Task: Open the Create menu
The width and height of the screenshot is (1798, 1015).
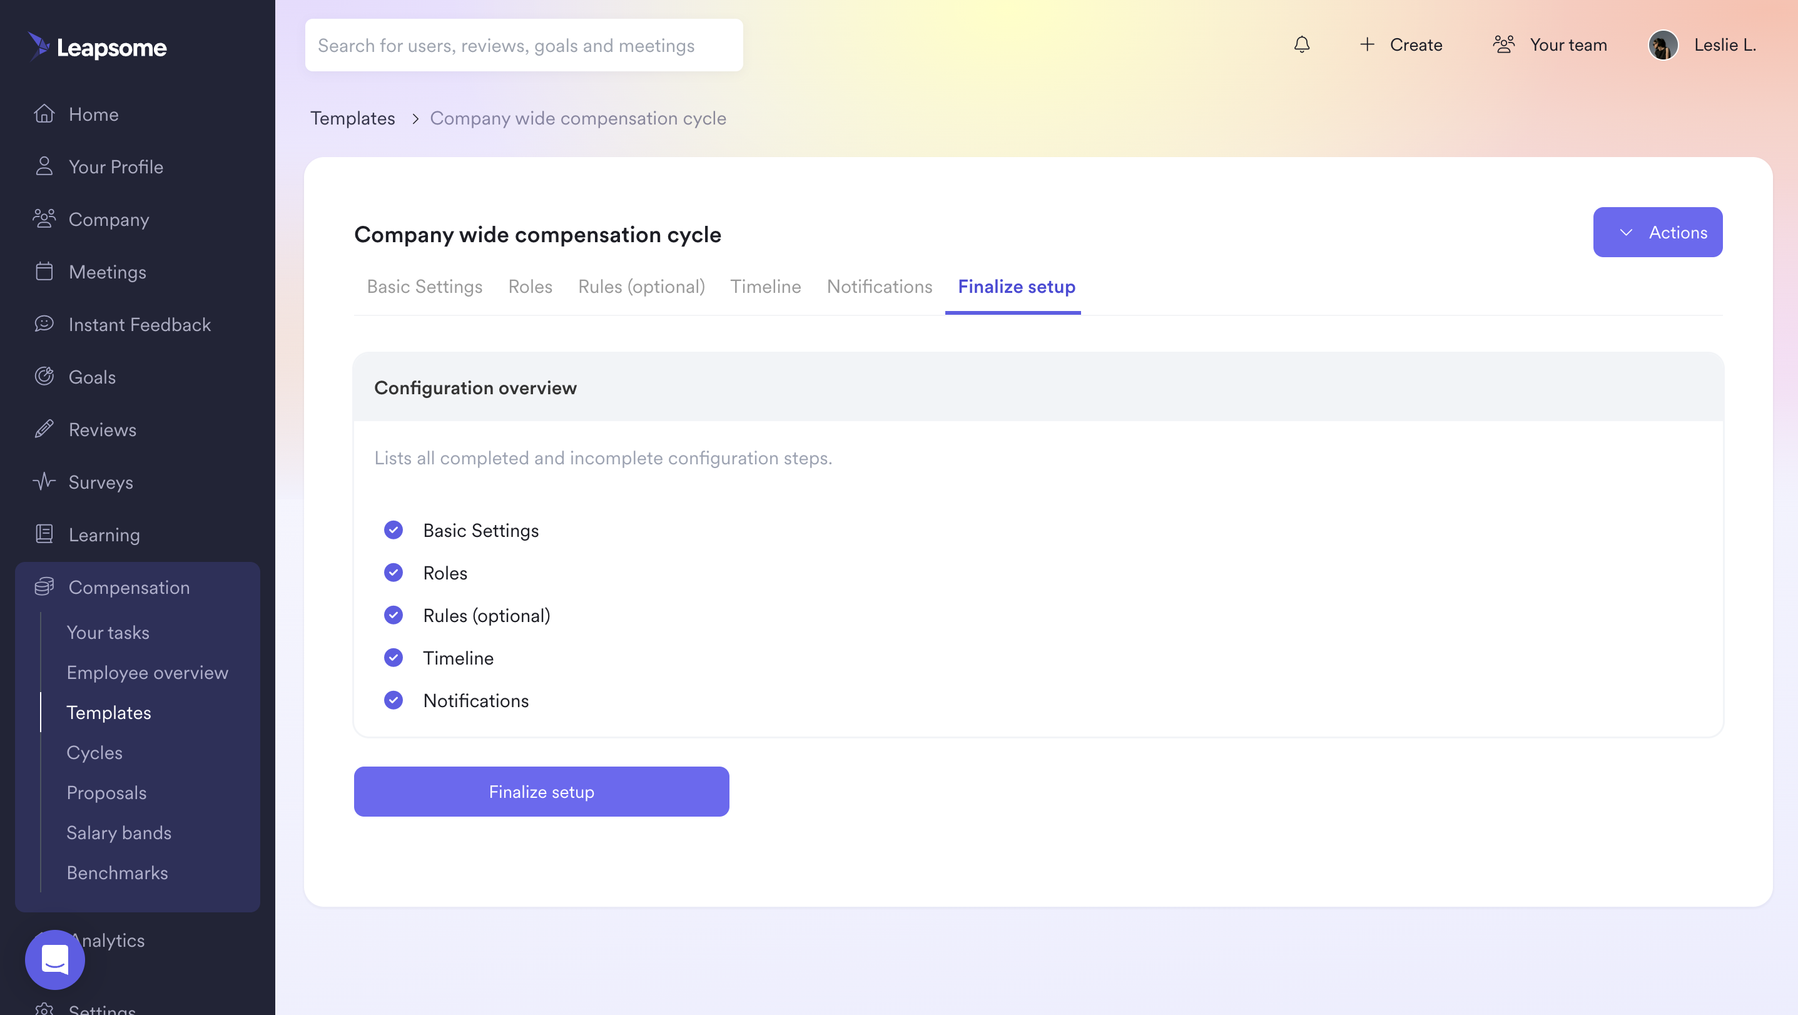Action: click(1401, 44)
